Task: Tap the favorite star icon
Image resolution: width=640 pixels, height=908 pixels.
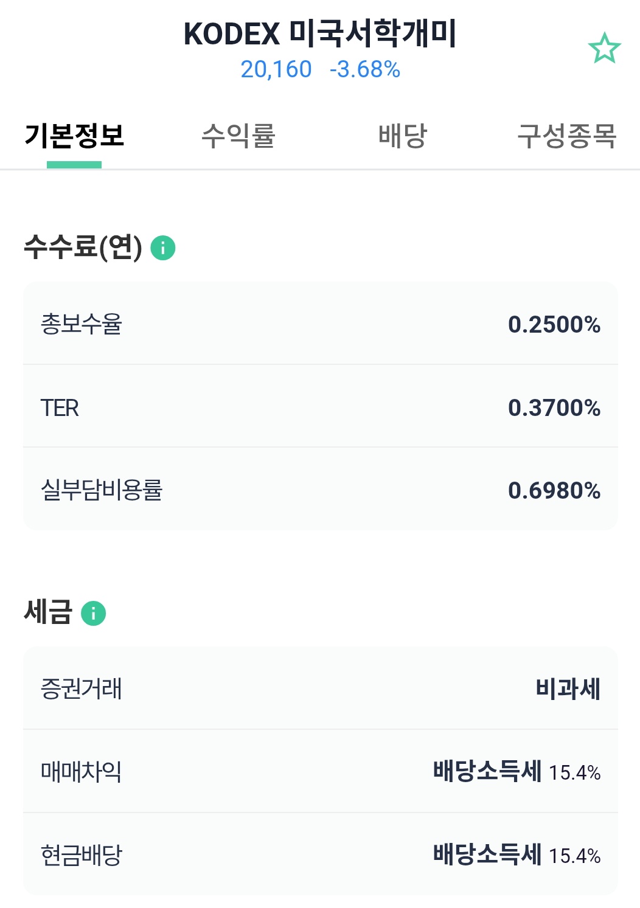Action: pos(604,49)
